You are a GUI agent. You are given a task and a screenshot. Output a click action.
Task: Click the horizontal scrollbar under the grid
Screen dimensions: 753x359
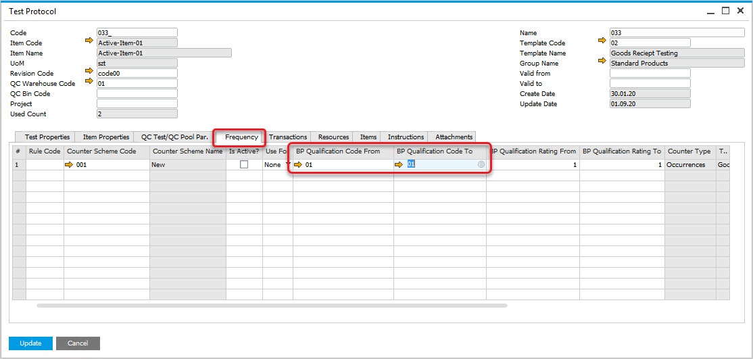click(270, 306)
